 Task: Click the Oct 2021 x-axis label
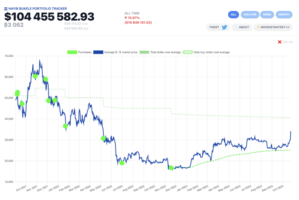click(x=21, y=188)
